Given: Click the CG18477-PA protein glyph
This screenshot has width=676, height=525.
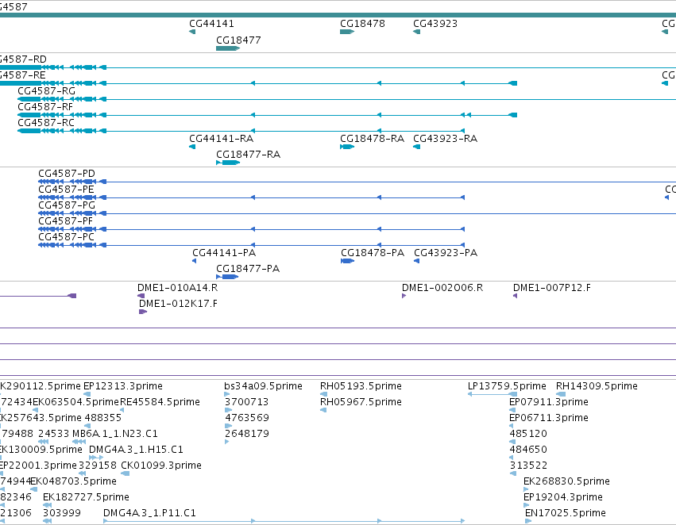Looking at the screenshot, I should [x=227, y=277].
